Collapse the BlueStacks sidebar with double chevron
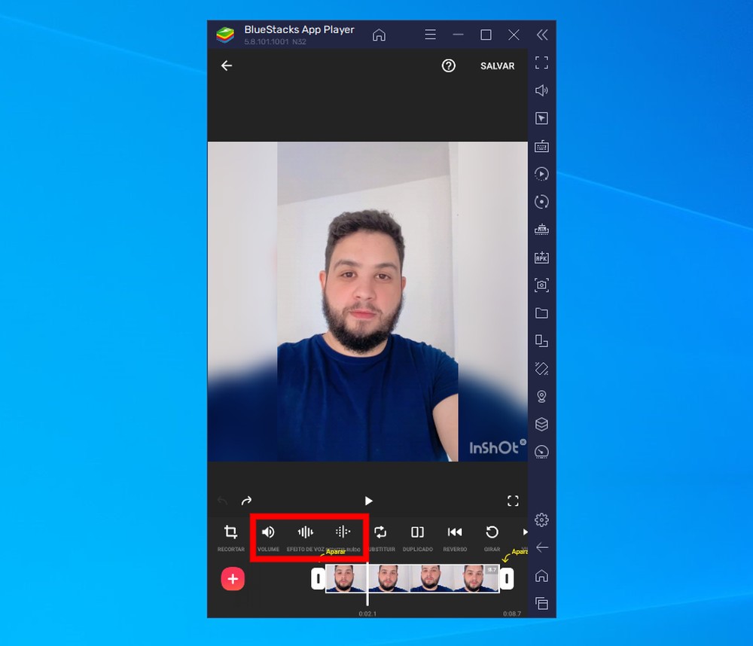Image resolution: width=753 pixels, height=646 pixels. click(x=541, y=33)
